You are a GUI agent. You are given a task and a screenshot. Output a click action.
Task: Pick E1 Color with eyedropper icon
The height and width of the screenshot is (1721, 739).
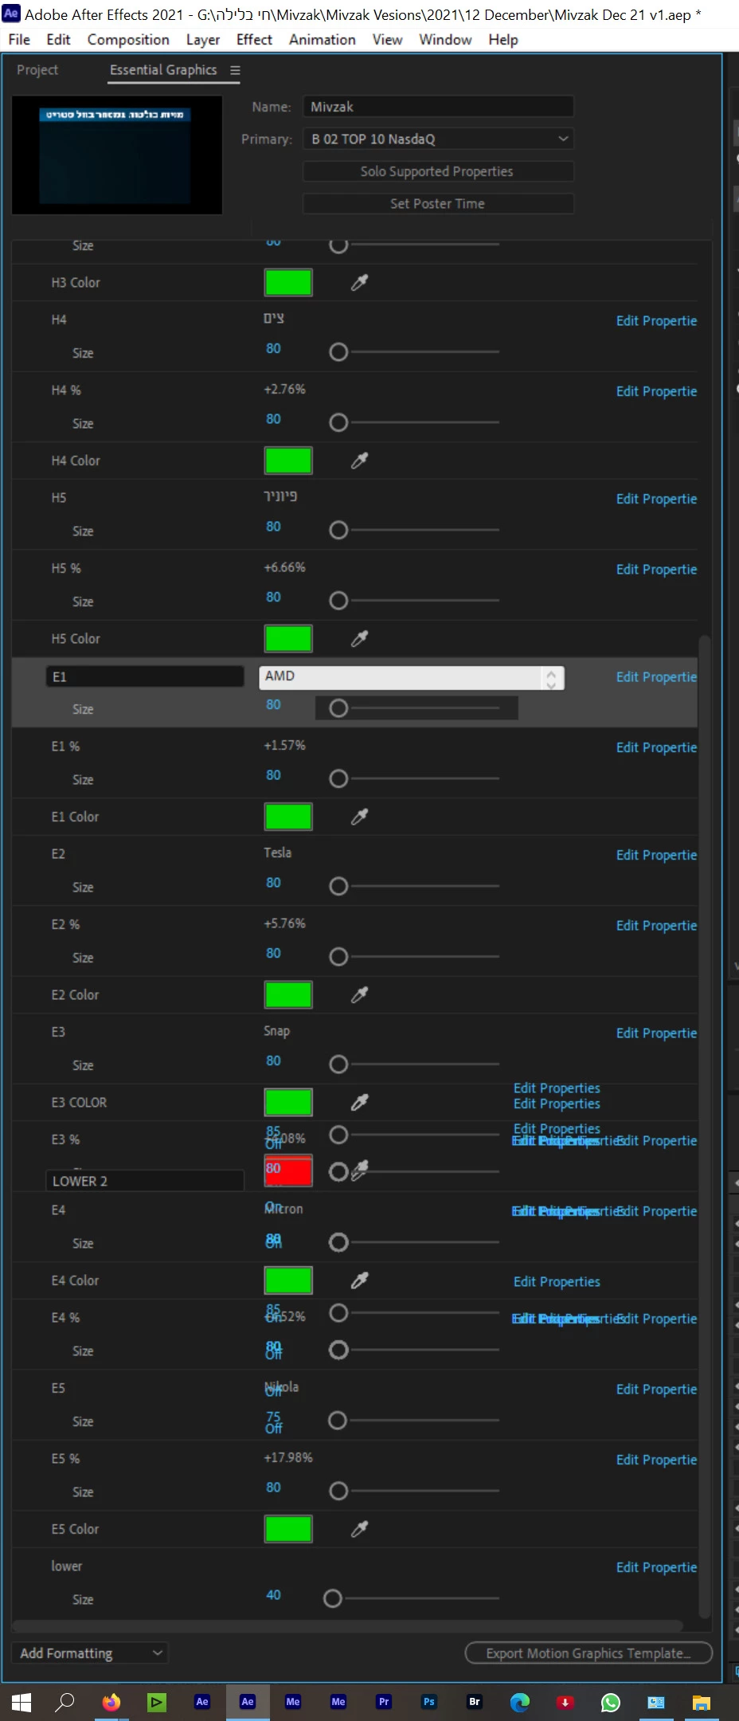[x=360, y=817]
